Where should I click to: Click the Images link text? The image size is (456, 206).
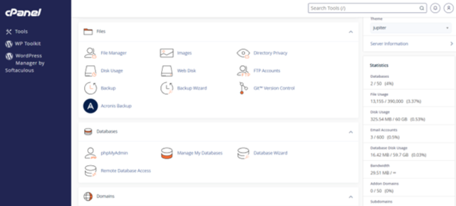pos(184,53)
